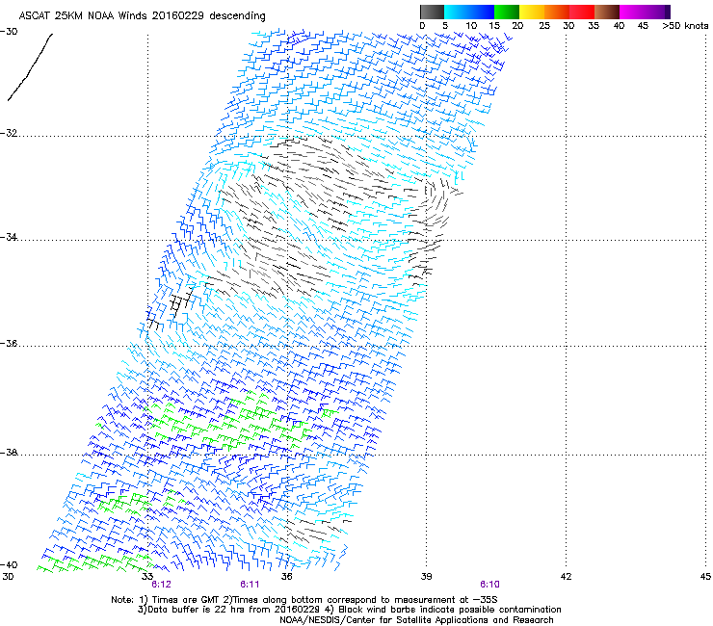Image resolution: width=713 pixels, height=626 pixels.
Task: Click the note 'Times are GMT' line
Action: tap(304, 600)
